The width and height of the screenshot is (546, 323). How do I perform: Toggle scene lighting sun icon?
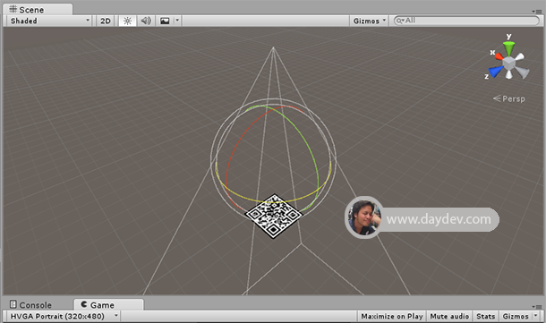pyautogui.click(x=127, y=21)
